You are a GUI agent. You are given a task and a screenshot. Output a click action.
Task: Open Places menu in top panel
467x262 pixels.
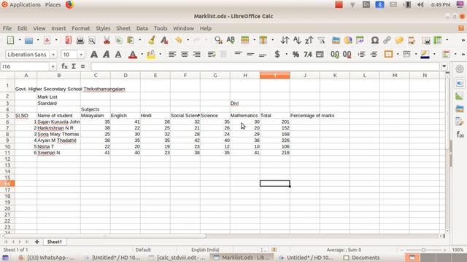coord(53,5)
